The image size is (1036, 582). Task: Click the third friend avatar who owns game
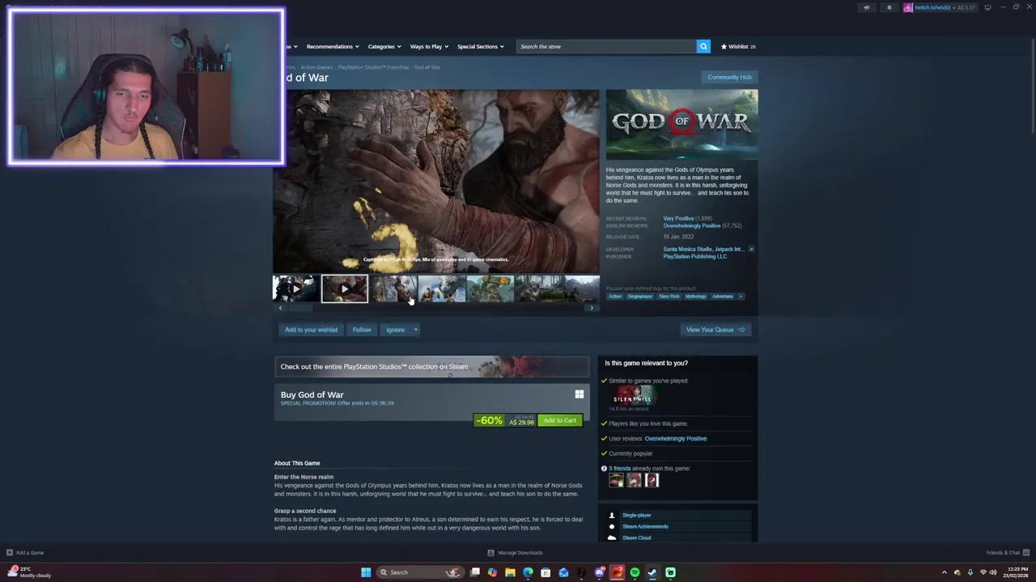pos(652,480)
